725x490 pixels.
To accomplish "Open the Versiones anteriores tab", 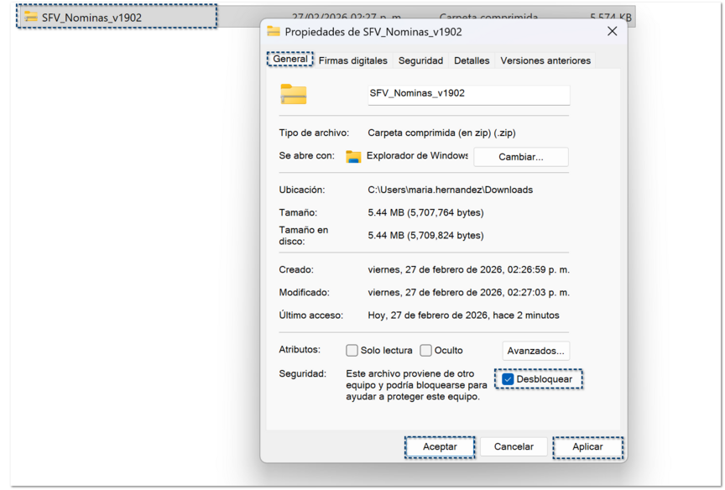I will [545, 60].
